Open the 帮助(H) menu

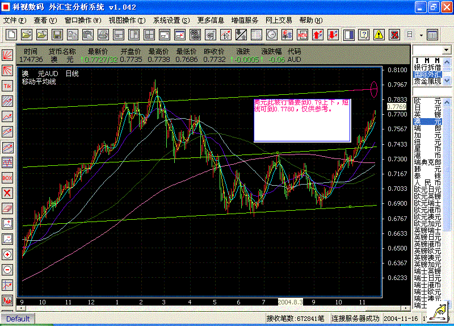tap(310, 20)
